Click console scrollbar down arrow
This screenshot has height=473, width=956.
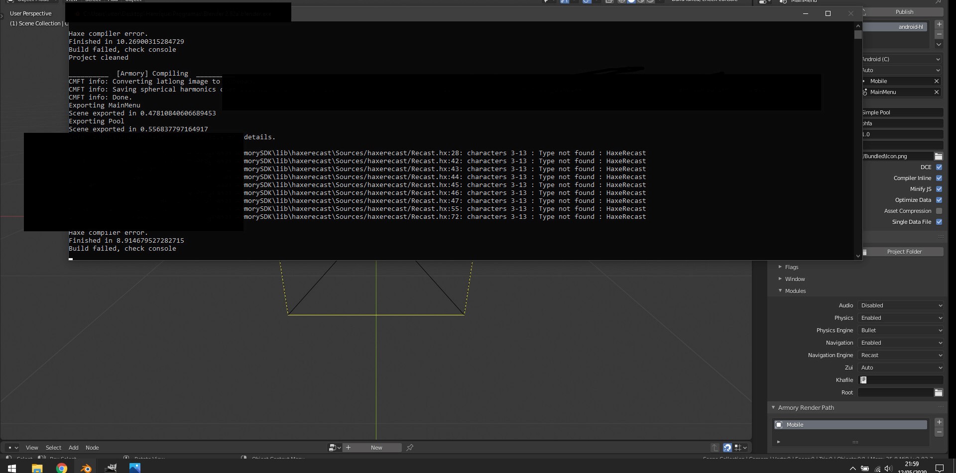point(858,256)
